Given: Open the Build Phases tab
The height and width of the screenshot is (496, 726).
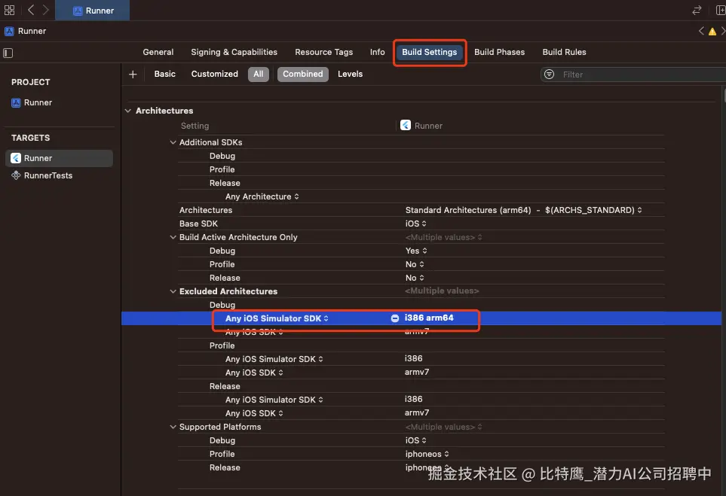Looking at the screenshot, I should (499, 52).
